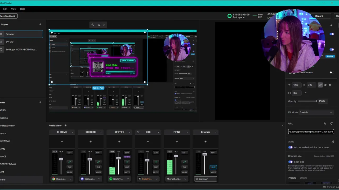Click the FIFINE volume fader handle

tap(176, 156)
